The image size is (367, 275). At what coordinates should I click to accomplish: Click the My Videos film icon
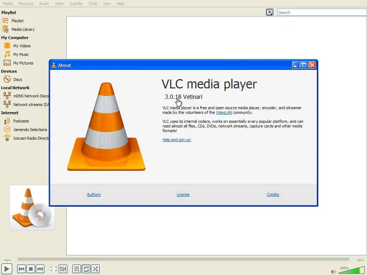(x=7, y=46)
